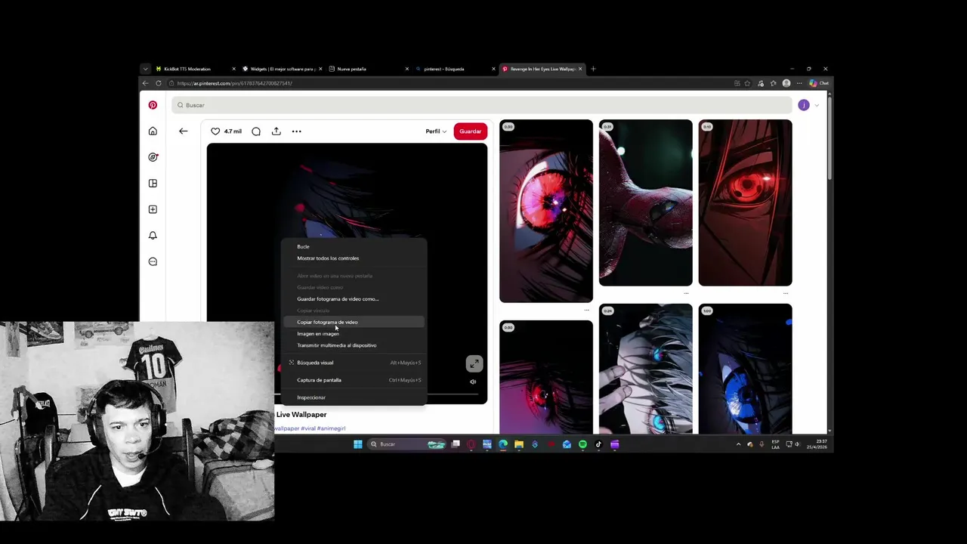Open more options under Spider-Man pin
Viewport: 967px width, 544px height.
tap(686, 293)
